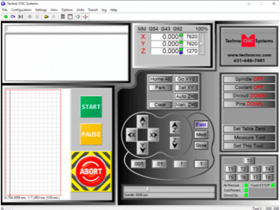Click the grayed stop circle toolbar icon
The width and height of the screenshot is (280, 210).
pos(30,17)
